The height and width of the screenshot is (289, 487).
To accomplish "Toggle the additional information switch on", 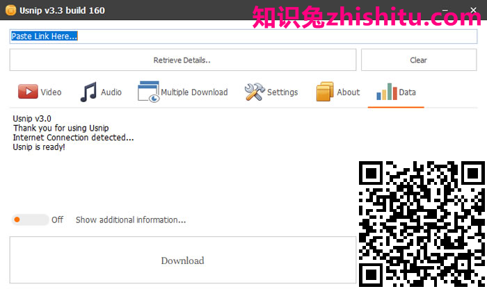I will point(30,220).
